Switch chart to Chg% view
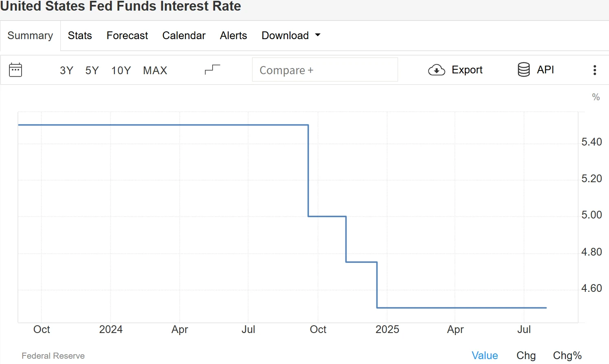This screenshot has height=364, width=609. [567, 355]
